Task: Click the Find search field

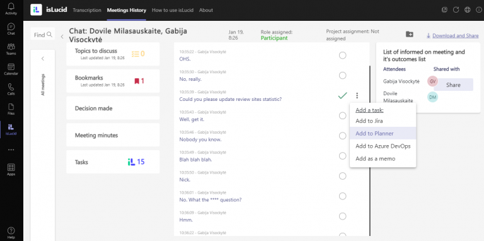Action: (x=43, y=35)
